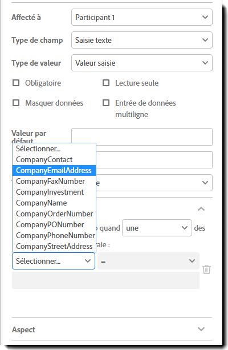Click the Valeur par défaut text field
The image size is (228, 350).
click(142, 137)
